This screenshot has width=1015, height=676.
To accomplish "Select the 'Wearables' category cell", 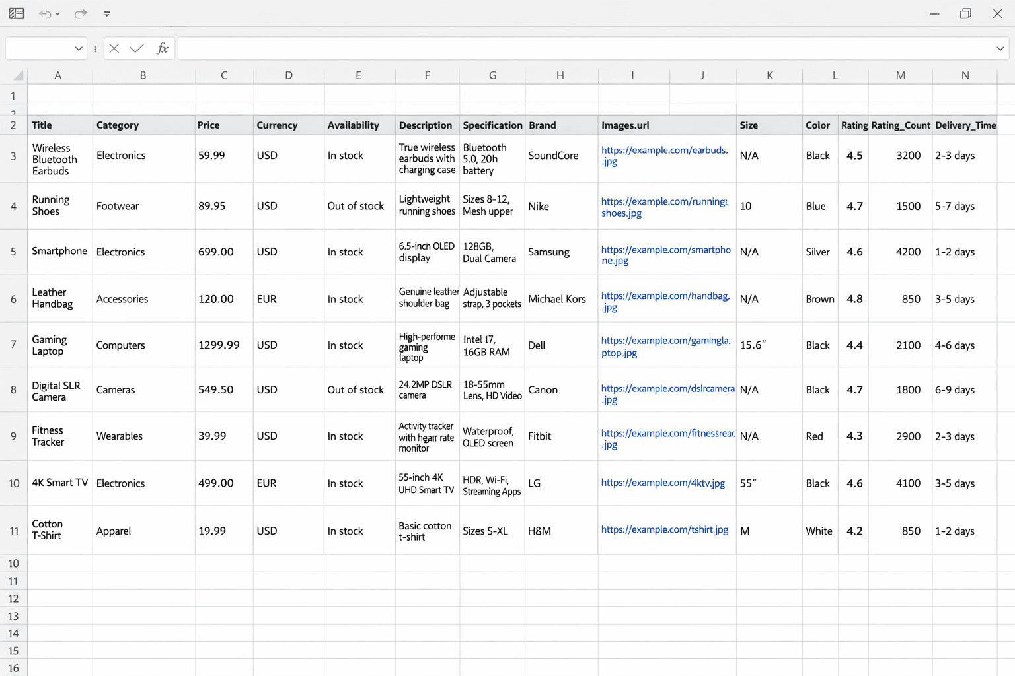I will [x=144, y=436].
